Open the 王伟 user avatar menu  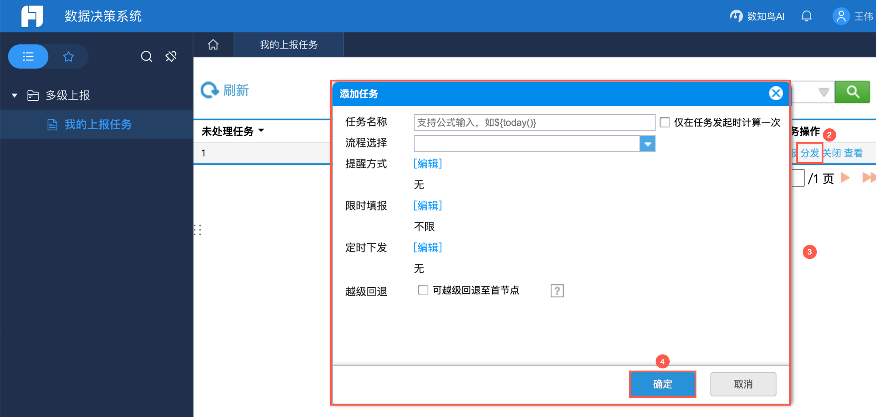[853, 16]
